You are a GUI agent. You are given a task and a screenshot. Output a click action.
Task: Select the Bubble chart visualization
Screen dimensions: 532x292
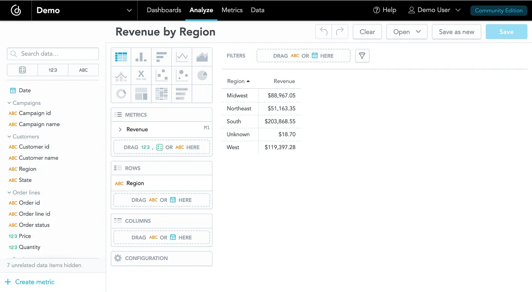click(182, 75)
